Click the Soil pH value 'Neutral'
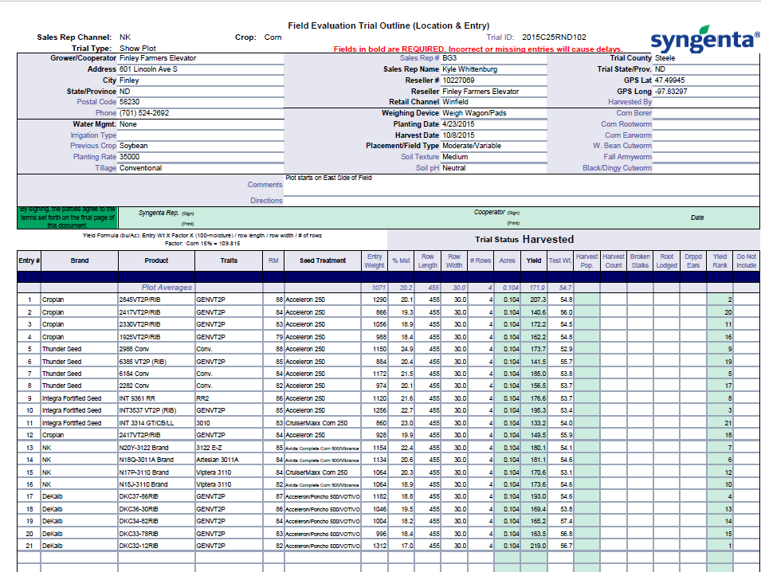Image resolution: width=761 pixels, height=572 pixels. pyautogui.click(x=453, y=168)
